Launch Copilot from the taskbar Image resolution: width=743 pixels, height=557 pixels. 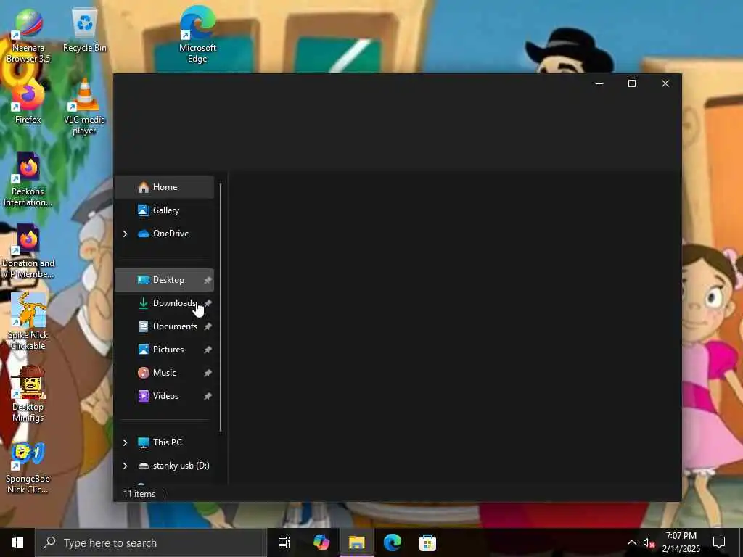(321, 542)
